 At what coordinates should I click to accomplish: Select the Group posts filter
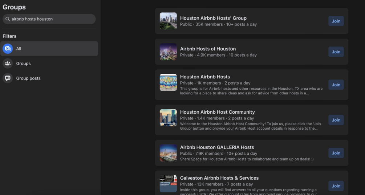click(x=49, y=78)
